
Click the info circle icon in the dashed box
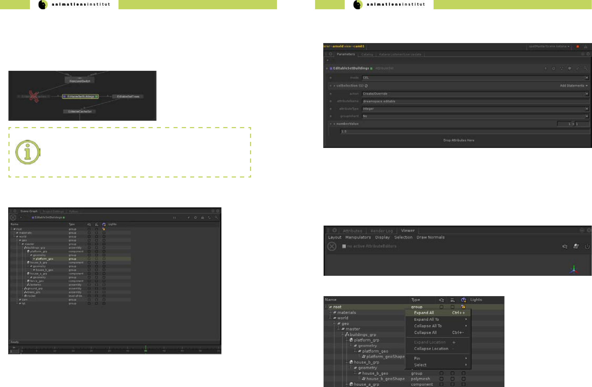[28, 152]
